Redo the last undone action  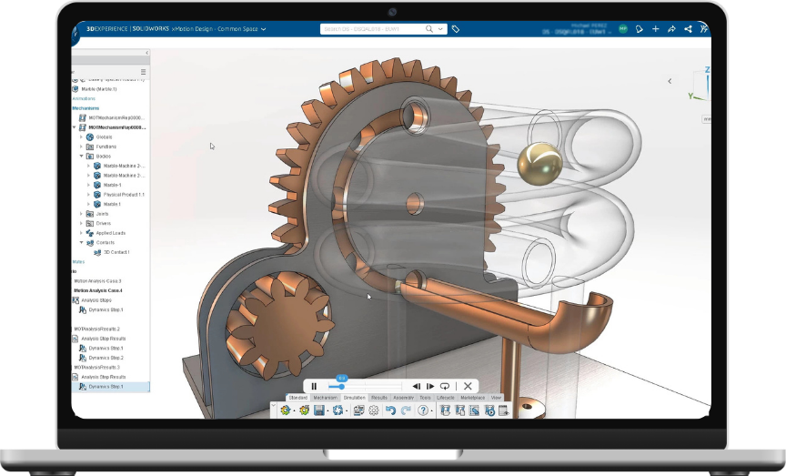406,410
